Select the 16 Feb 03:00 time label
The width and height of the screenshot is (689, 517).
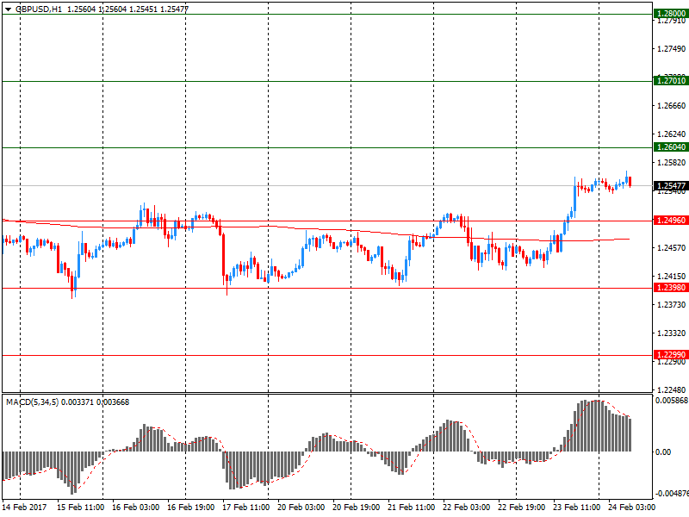coord(136,508)
